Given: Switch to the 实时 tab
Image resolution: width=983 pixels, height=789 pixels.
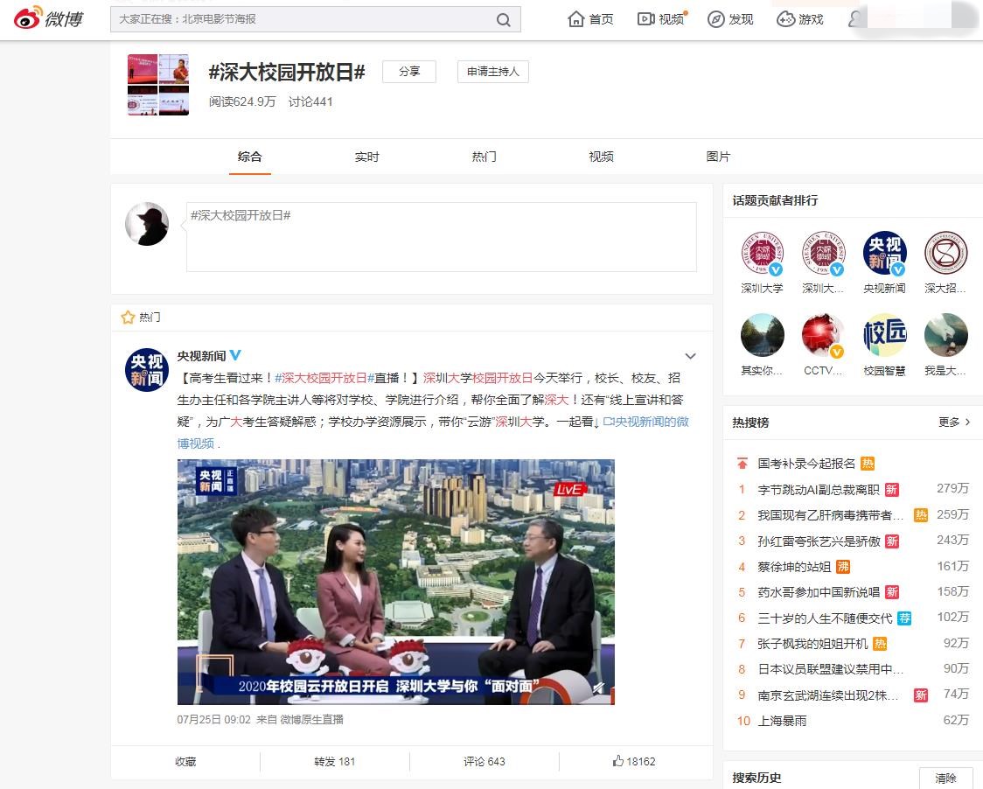Looking at the screenshot, I should (367, 156).
